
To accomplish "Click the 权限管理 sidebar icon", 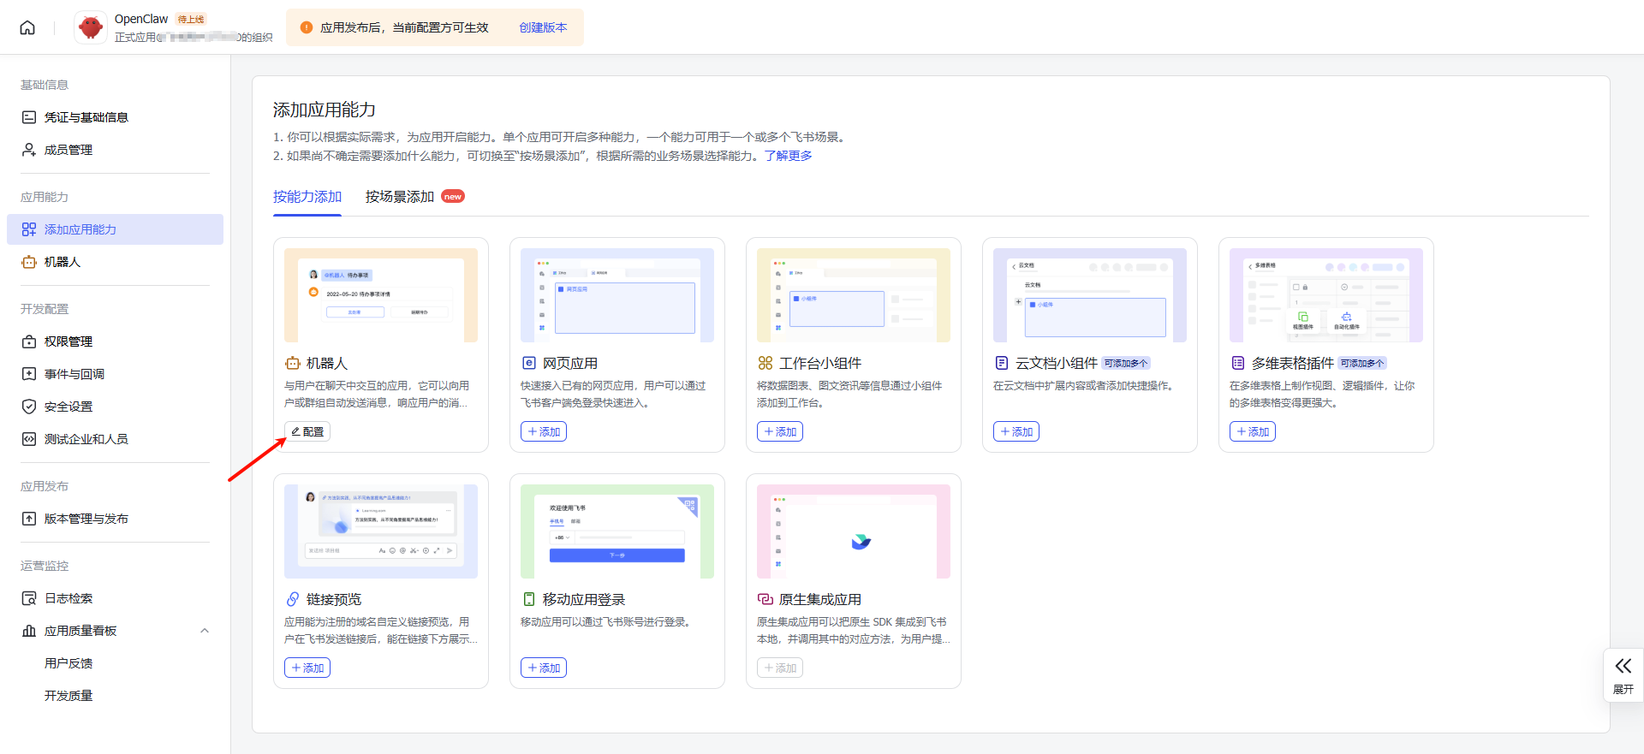I will click(29, 341).
